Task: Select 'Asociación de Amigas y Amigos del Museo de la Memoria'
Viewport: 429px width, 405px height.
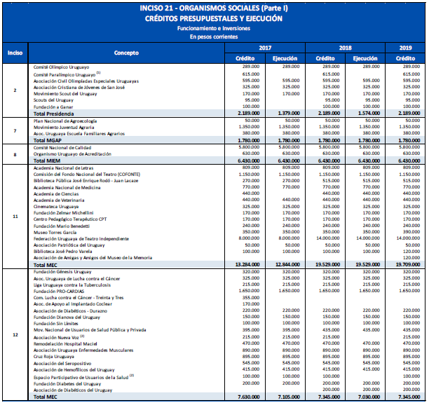Action: tap(93, 258)
